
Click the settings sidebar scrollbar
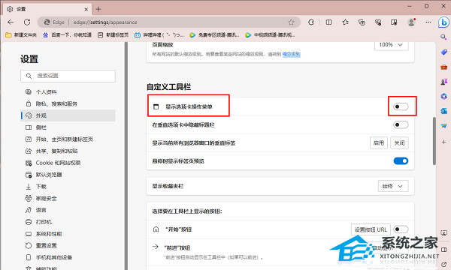pyautogui.click(x=126, y=155)
